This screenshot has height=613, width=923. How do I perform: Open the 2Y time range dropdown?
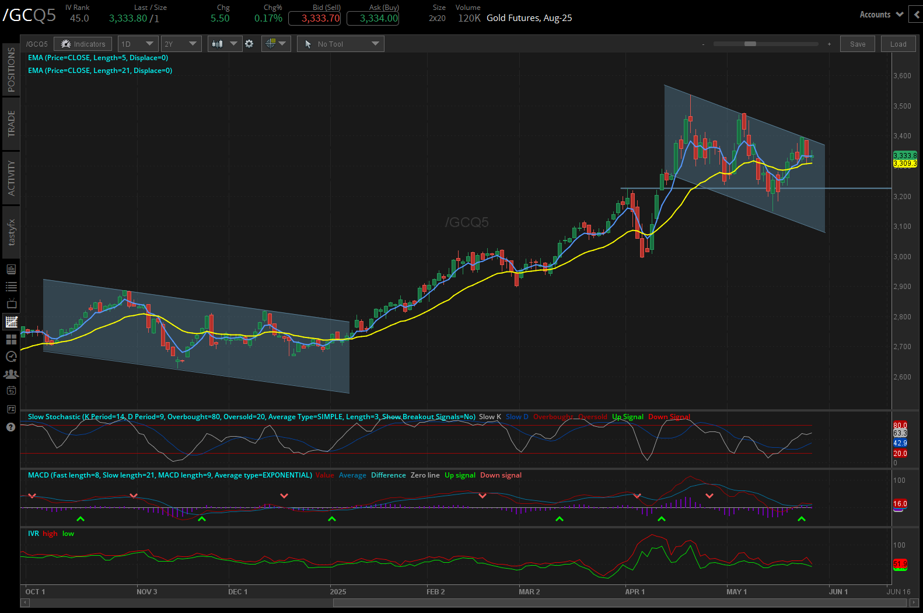pyautogui.click(x=181, y=44)
